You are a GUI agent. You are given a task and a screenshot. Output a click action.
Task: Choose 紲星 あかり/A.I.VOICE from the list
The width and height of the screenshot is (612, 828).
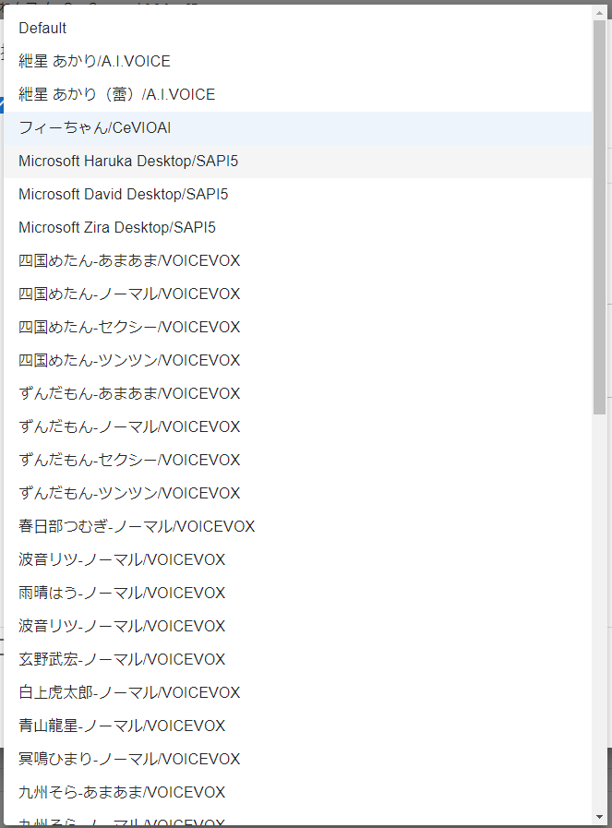[94, 62]
